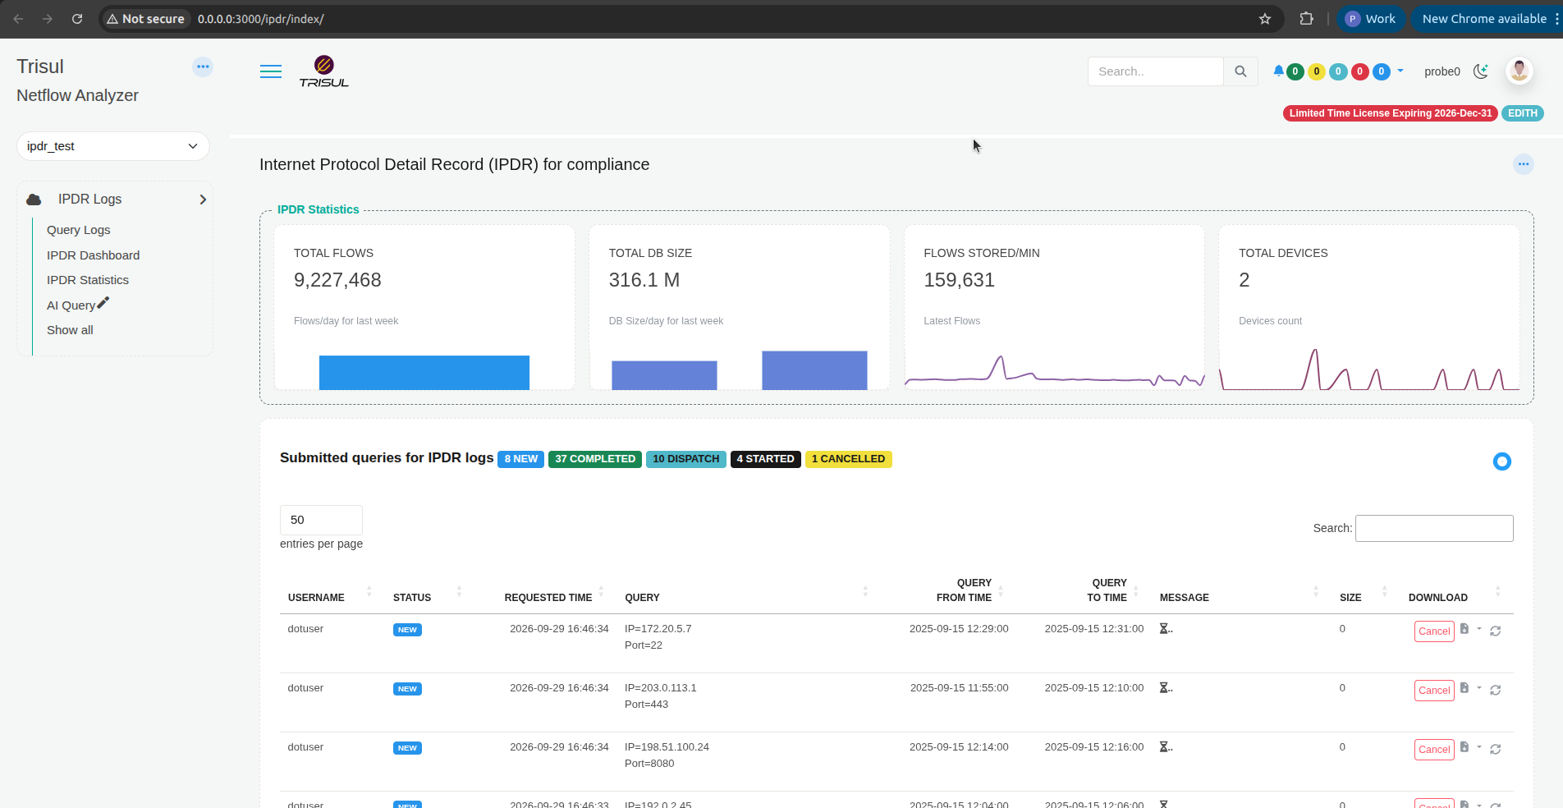Click the green alert counter badge
This screenshot has height=808, width=1563.
(x=1295, y=71)
